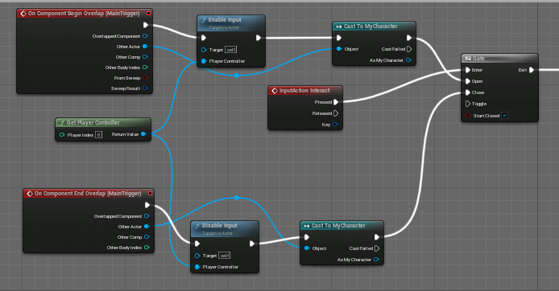Click the Close pin on the Gate node
The width and height of the screenshot is (559, 291).
[x=468, y=92]
